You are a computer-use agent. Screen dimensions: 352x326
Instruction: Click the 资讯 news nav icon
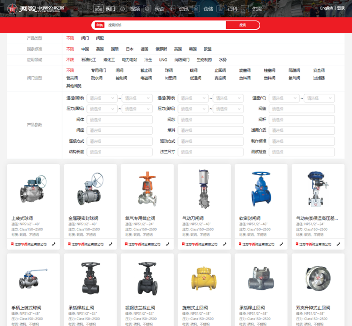click(x=172, y=8)
